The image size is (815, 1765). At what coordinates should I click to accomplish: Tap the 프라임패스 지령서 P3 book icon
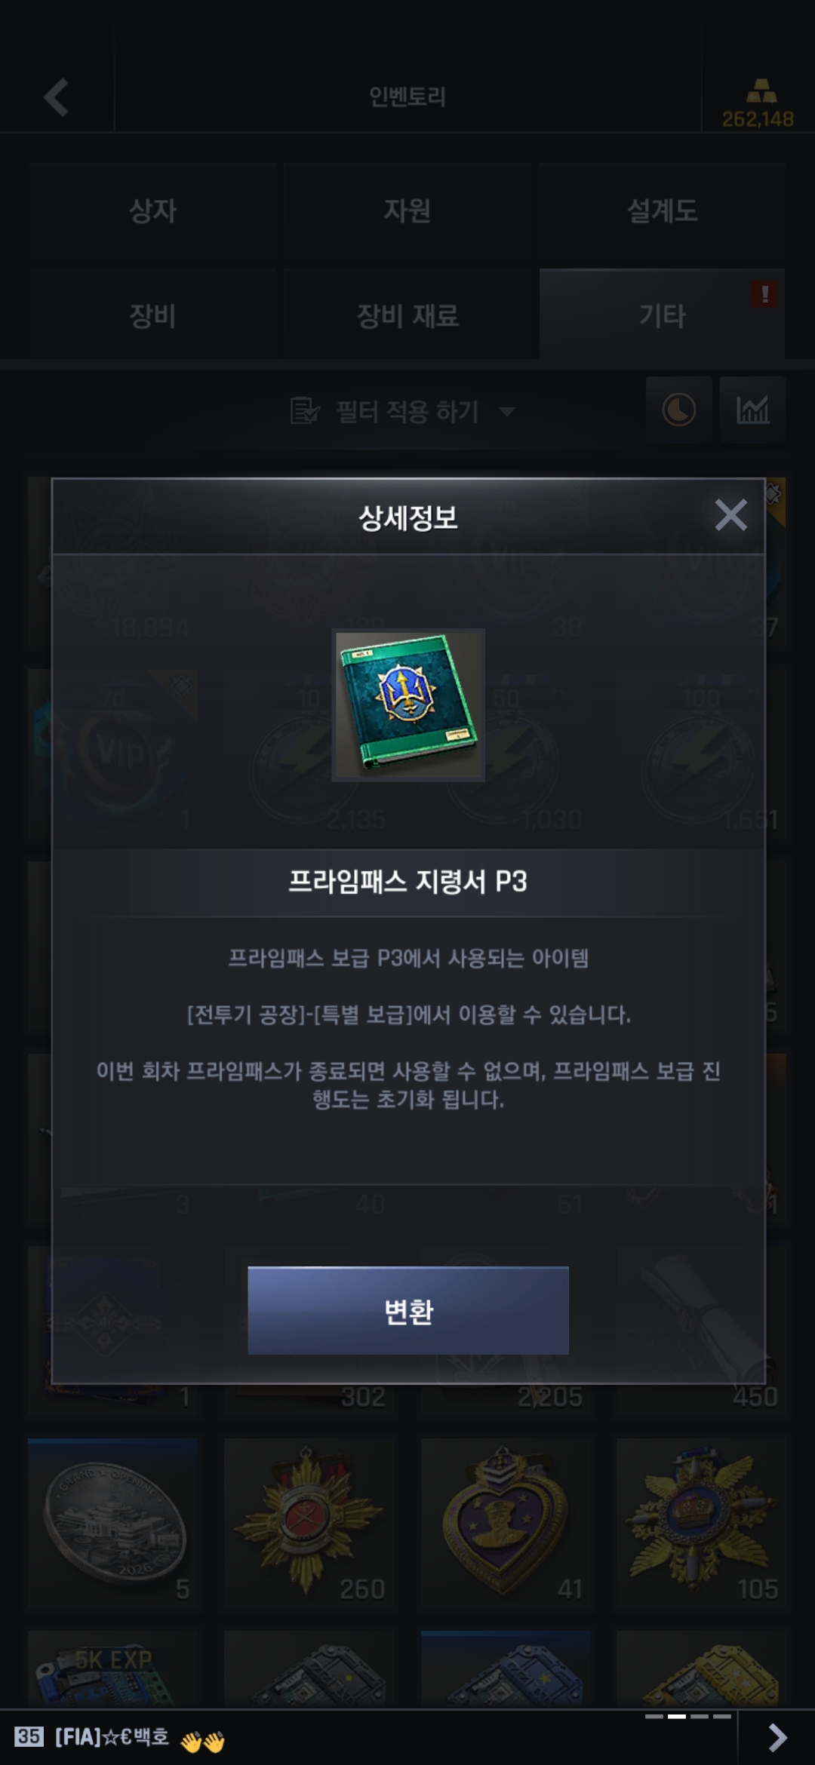(408, 704)
